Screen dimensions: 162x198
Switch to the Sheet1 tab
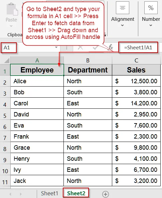[x=50, y=193]
